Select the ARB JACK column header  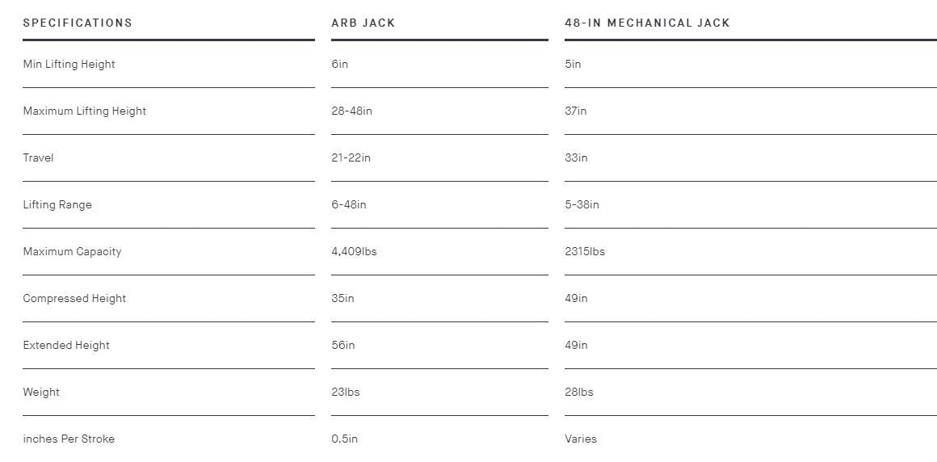click(363, 23)
